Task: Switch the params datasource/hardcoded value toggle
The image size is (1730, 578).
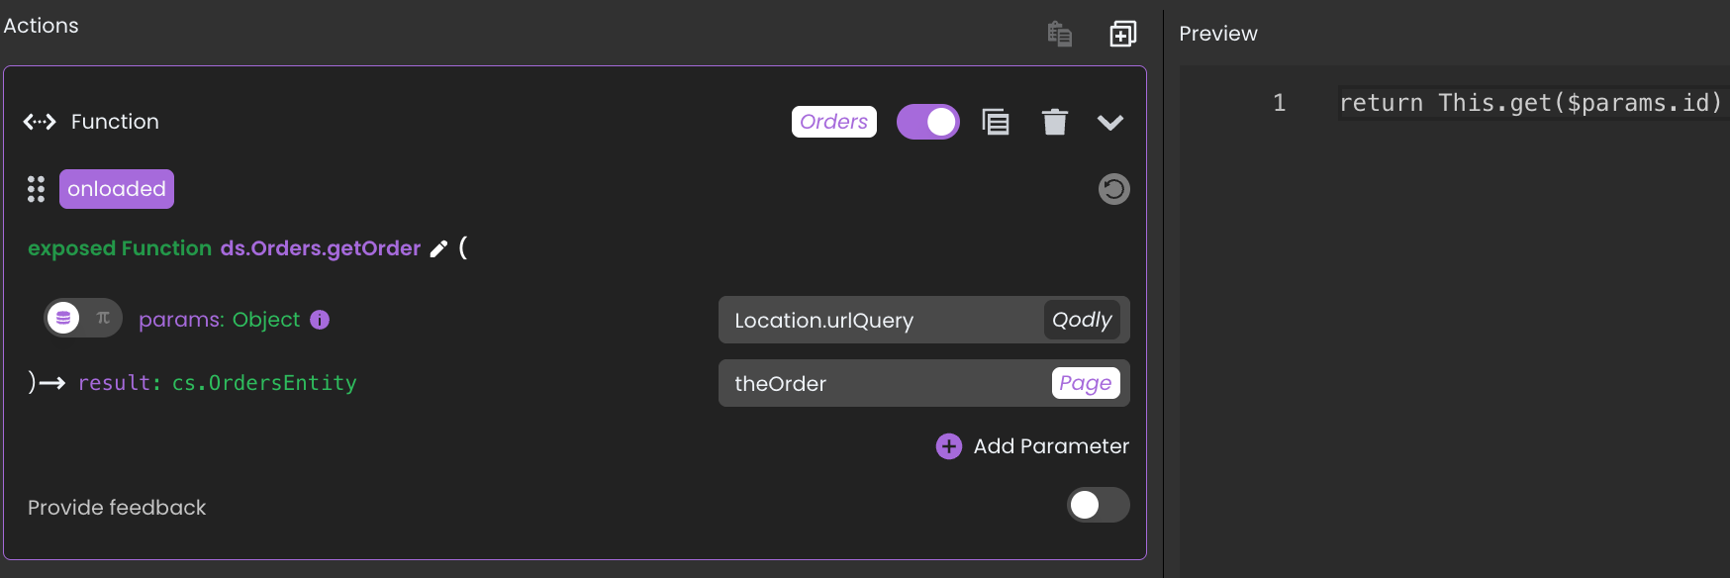Action: pyautogui.click(x=83, y=318)
